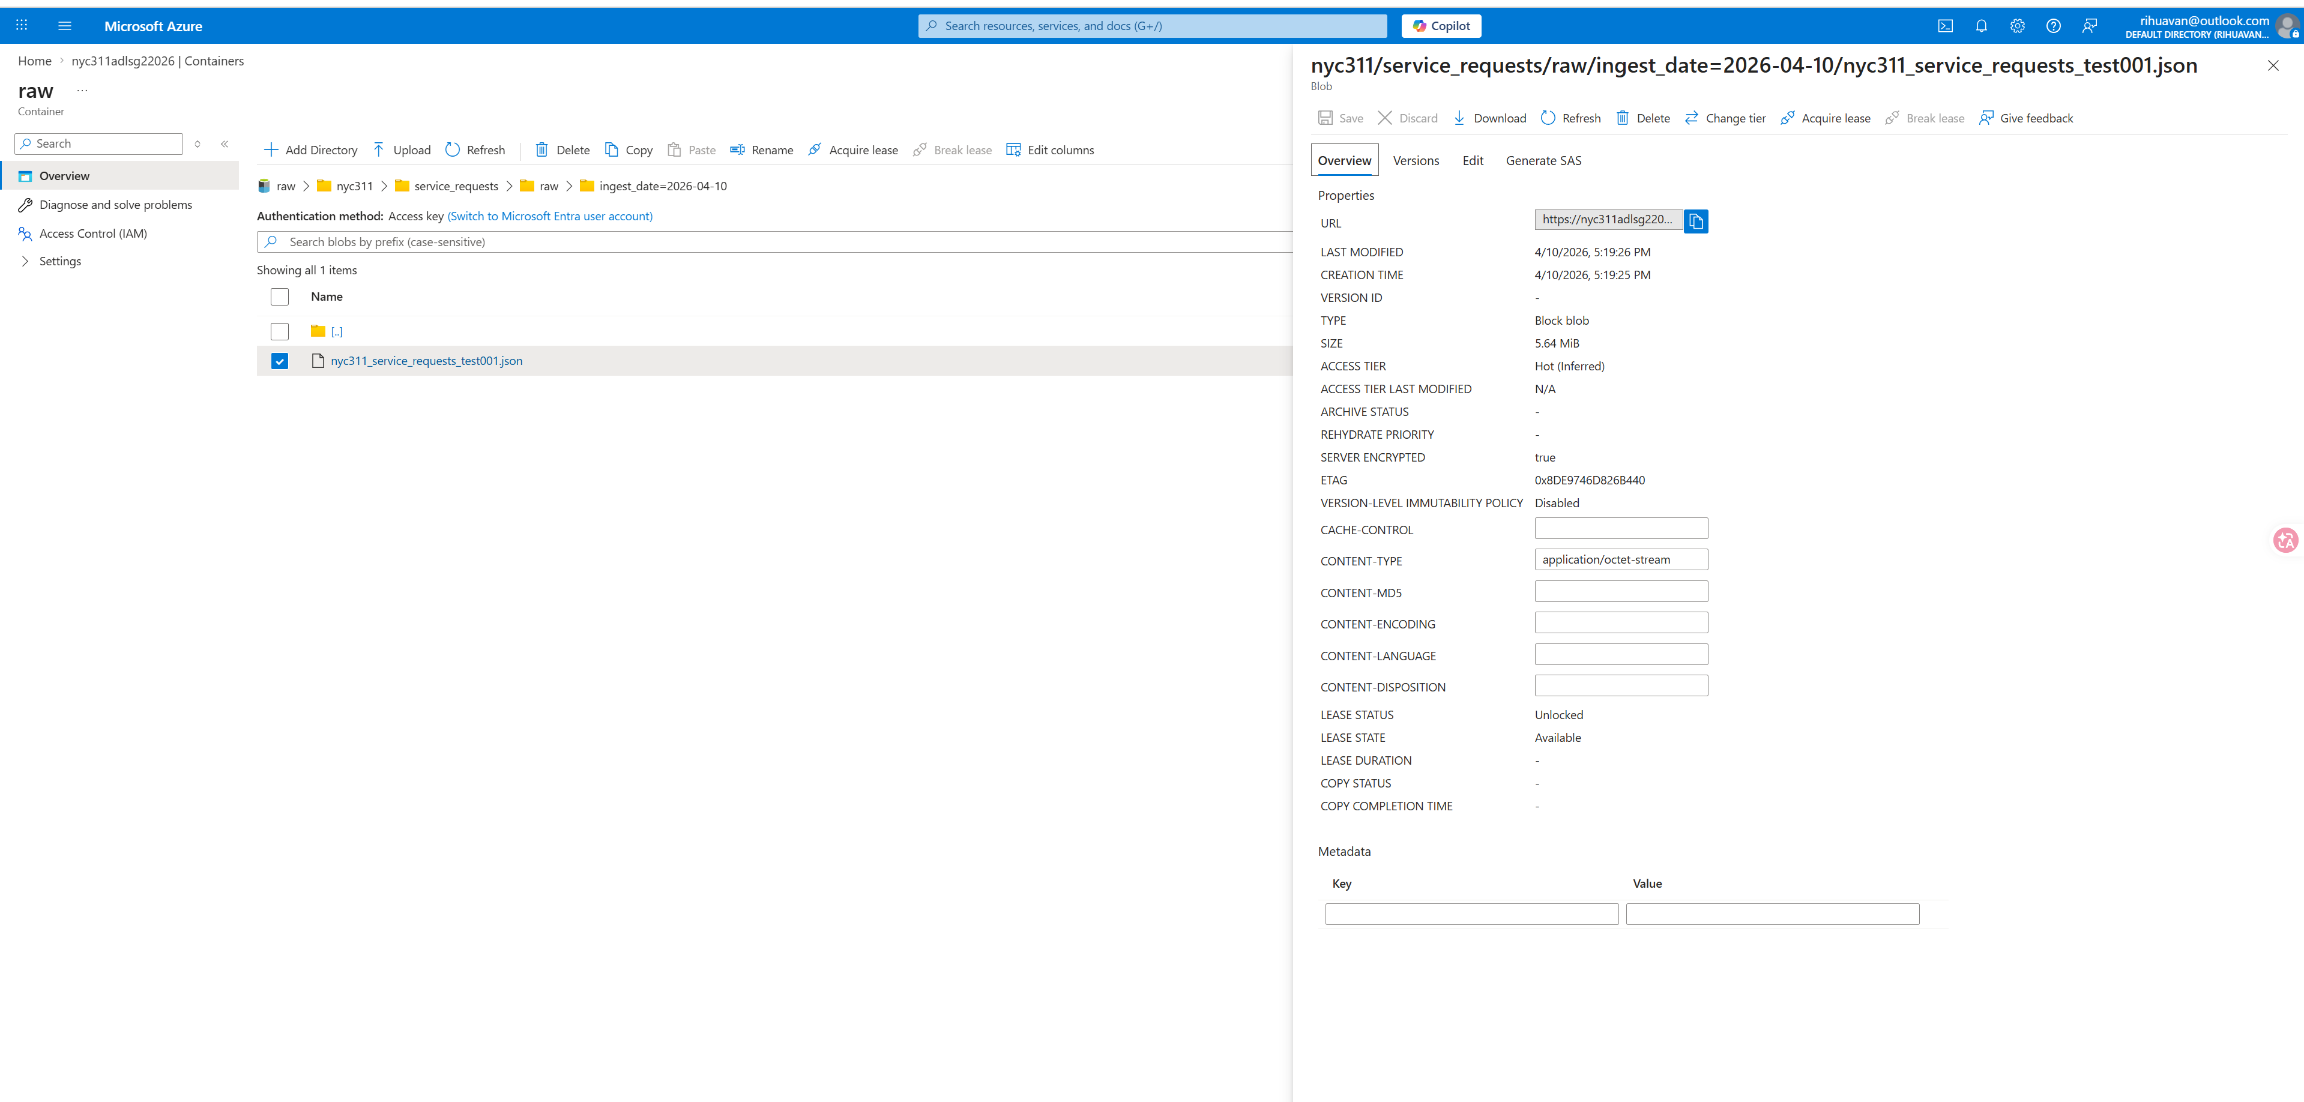
Task: Click the Download blob icon
Action: (1459, 118)
